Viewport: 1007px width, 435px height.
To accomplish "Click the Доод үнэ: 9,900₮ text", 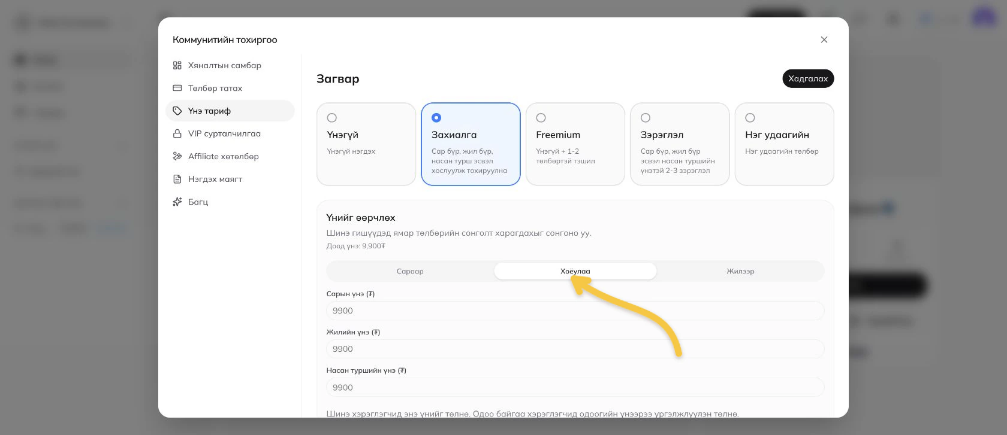I will pyautogui.click(x=355, y=246).
